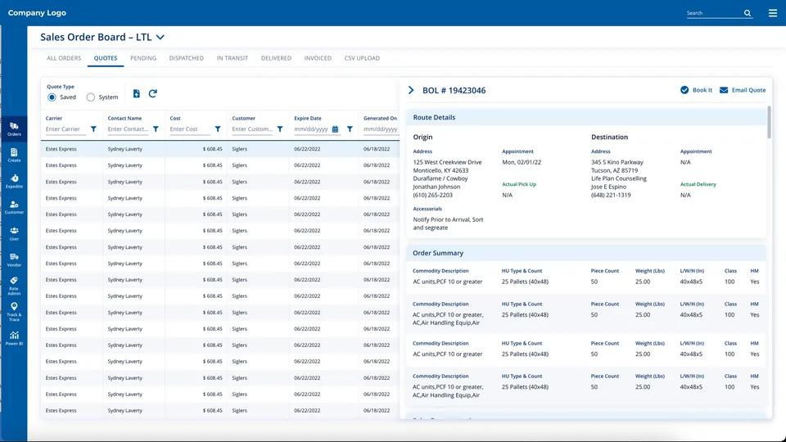The image size is (786, 442).
Task: Click the Contact Name column header
Action: tap(124, 118)
